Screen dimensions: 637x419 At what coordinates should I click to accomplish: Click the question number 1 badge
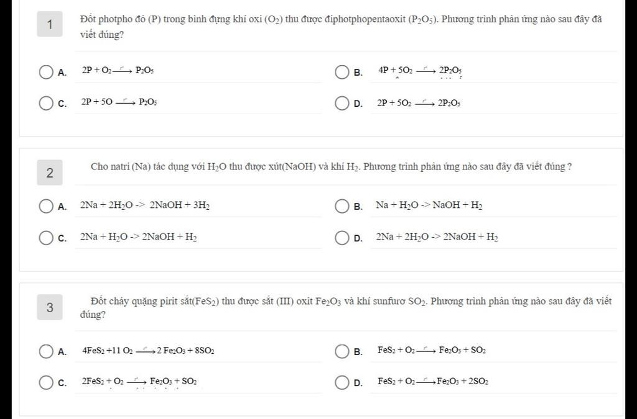[50, 24]
